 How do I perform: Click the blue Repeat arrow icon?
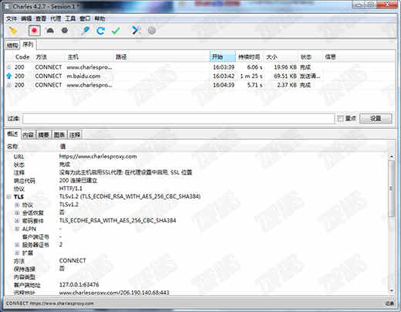100,31
